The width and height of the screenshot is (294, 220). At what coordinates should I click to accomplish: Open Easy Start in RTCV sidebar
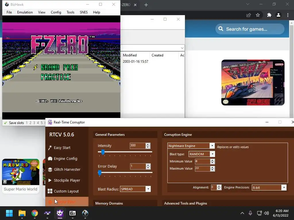coord(62,148)
